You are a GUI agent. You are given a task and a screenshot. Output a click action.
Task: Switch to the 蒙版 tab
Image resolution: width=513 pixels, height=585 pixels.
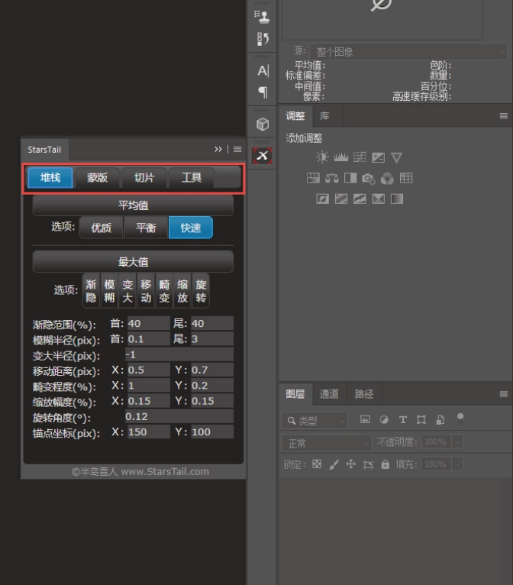pos(97,178)
